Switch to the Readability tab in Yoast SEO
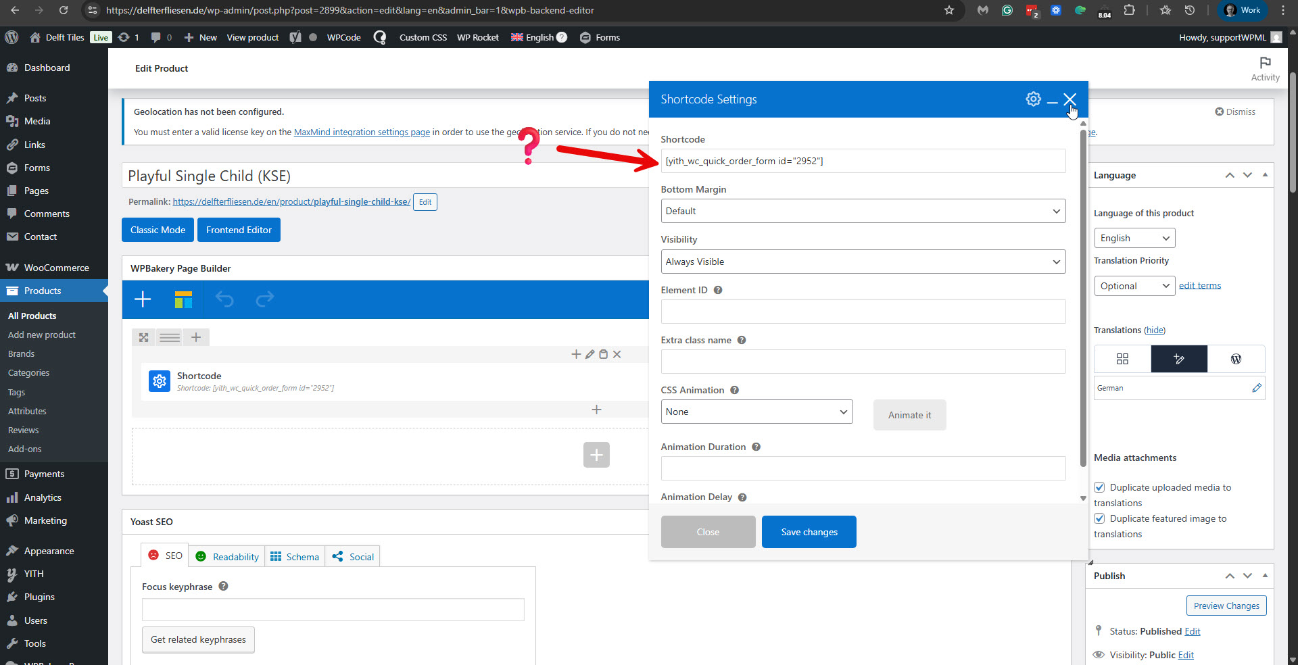 227,557
